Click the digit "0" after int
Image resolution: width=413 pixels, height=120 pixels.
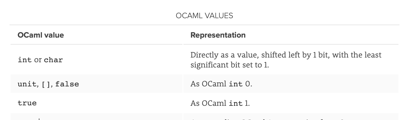tap(248, 84)
